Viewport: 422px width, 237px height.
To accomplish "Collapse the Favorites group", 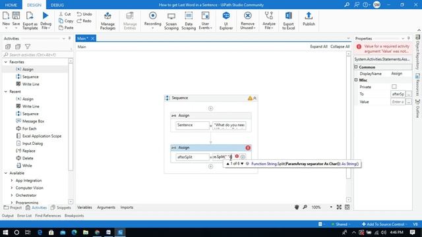I will pos(6,62).
